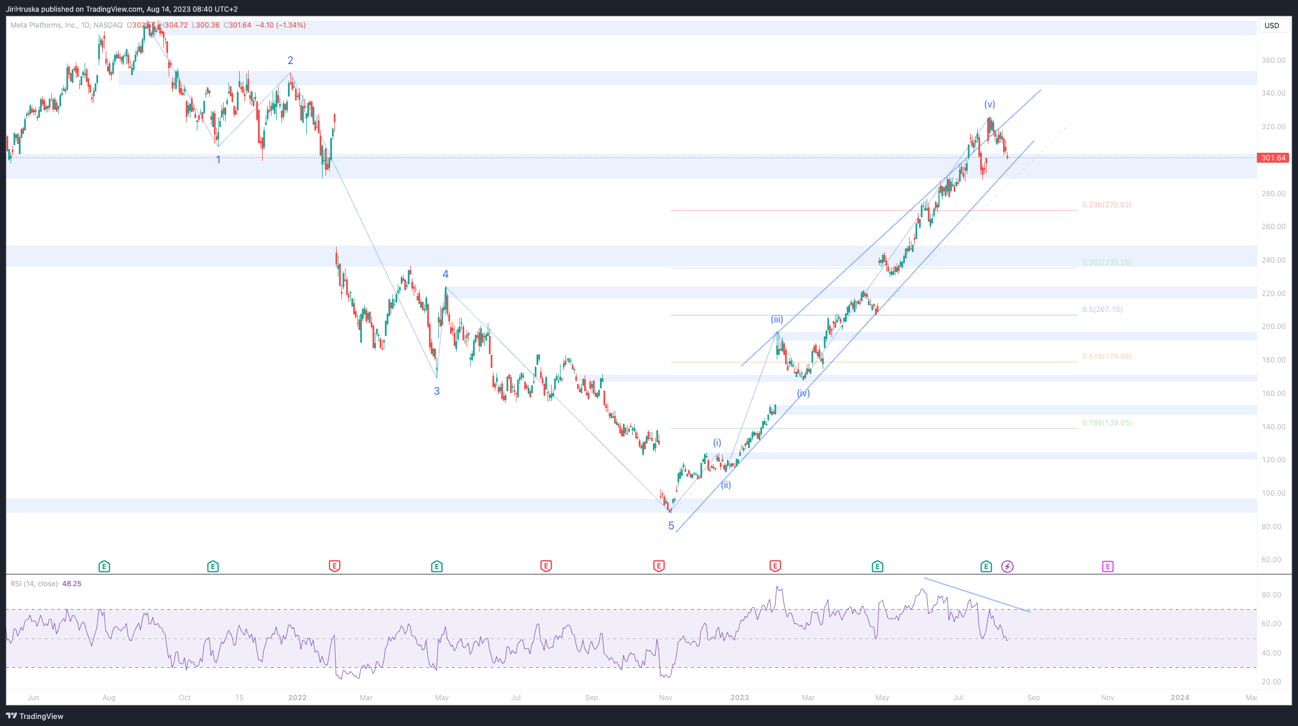Click the TradingView logo at bottom left
Image resolution: width=1298 pixels, height=726 pixels.
click(34, 716)
